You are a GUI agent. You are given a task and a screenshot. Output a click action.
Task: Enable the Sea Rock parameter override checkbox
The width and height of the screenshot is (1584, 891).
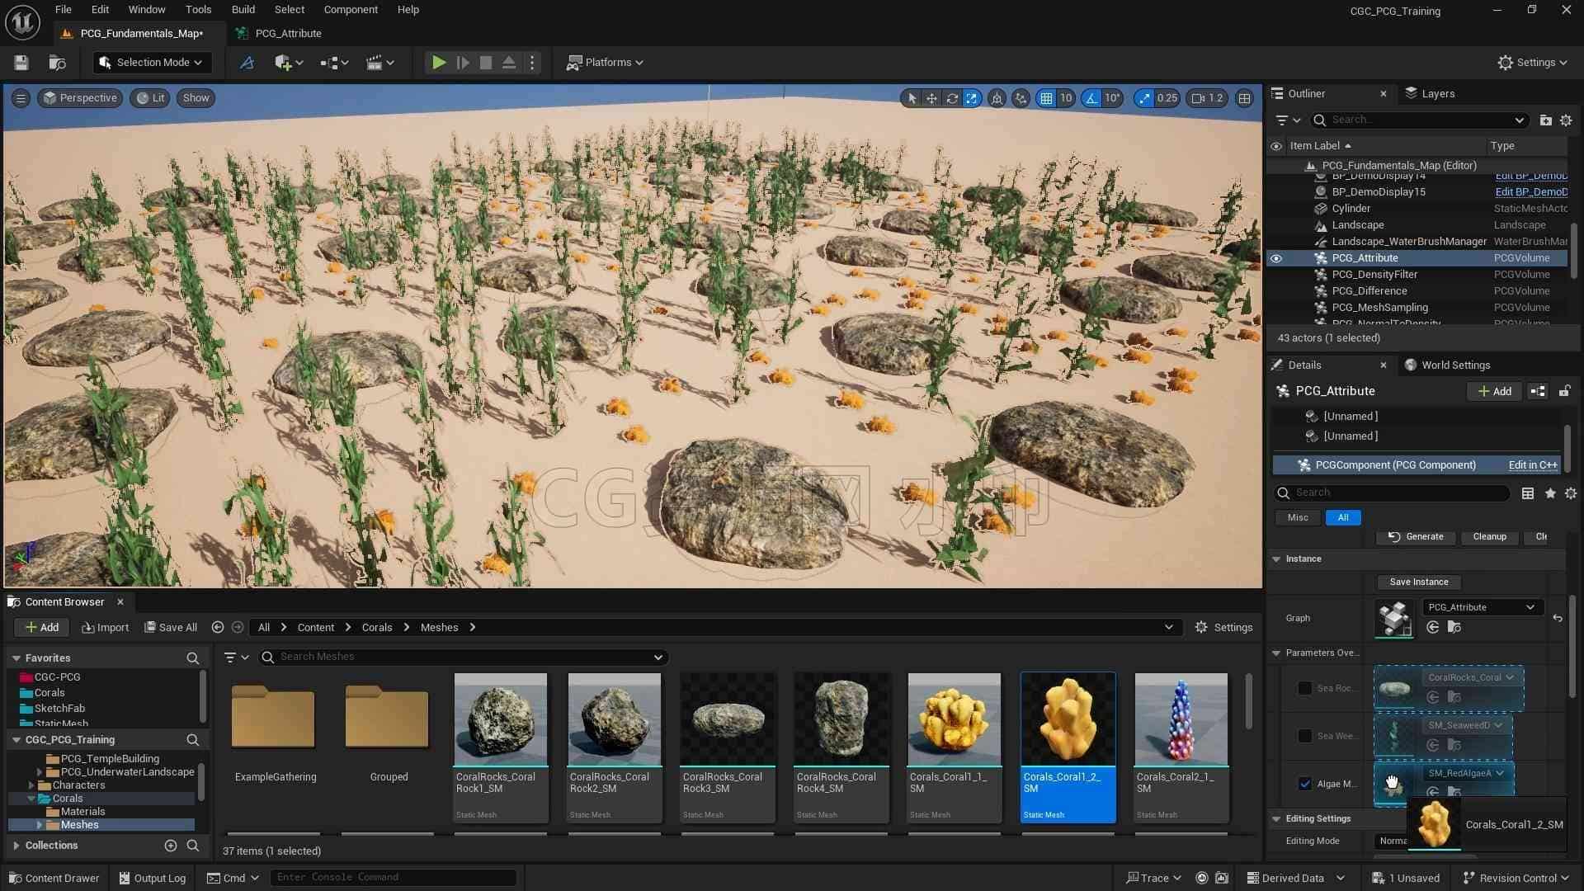1304,688
